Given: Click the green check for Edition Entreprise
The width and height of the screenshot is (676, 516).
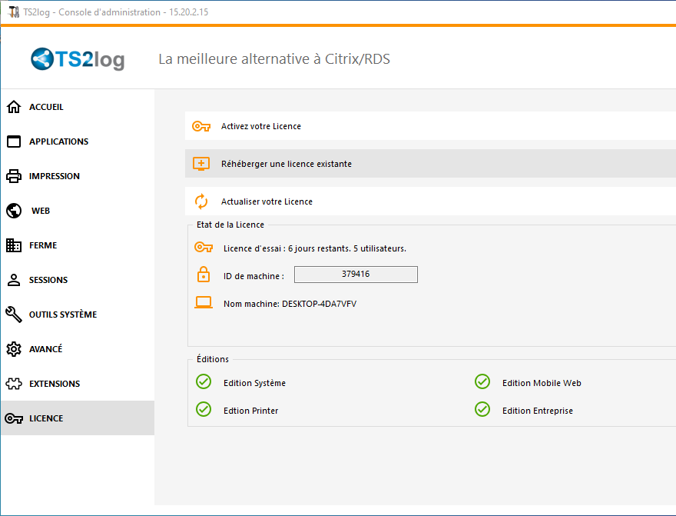Looking at the screenshot, I should point(482,409).
